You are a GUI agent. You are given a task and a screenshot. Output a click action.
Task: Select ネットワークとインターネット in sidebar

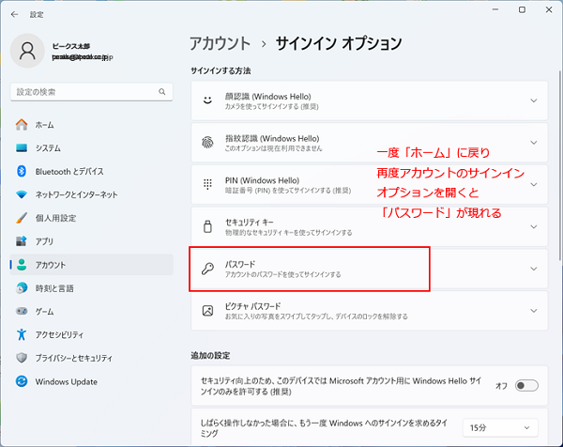tap(76, 194)
